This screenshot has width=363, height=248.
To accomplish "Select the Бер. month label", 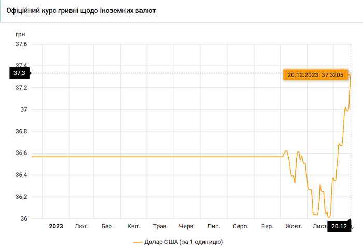I will pyautogui.click(x=107, y=226).
